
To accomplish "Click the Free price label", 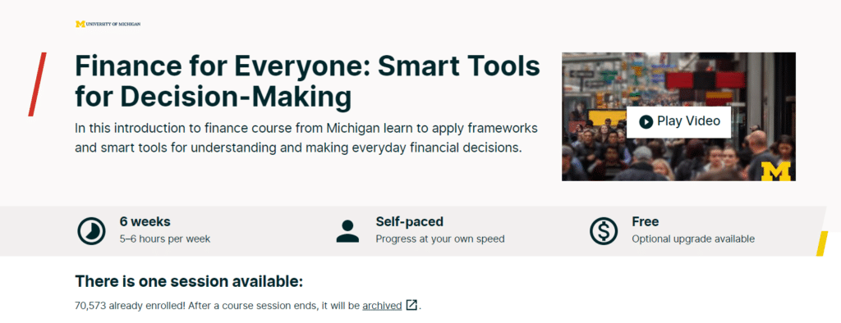I will tap(646, 221).
